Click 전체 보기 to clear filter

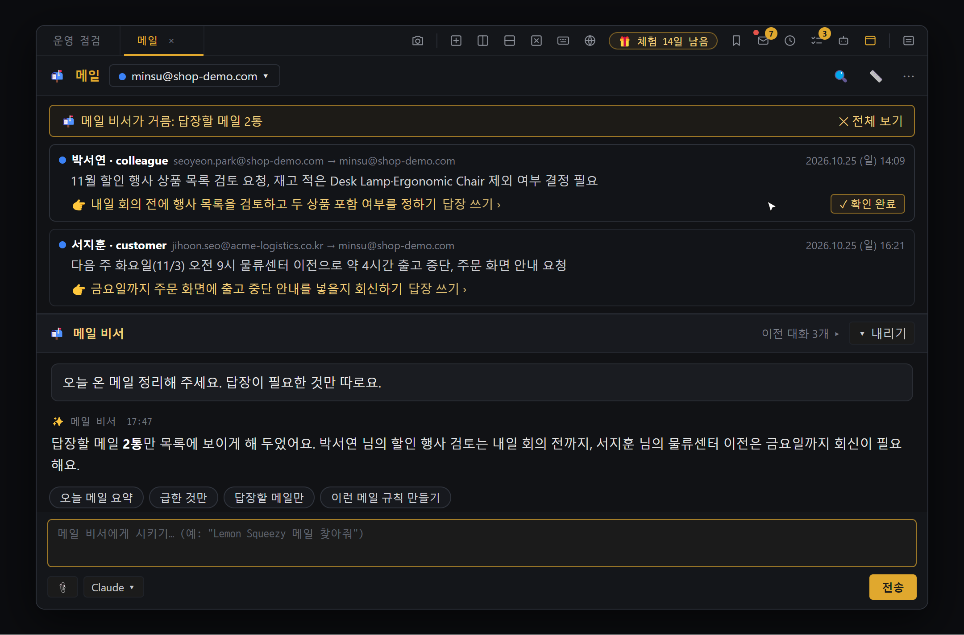click(870, 121)
